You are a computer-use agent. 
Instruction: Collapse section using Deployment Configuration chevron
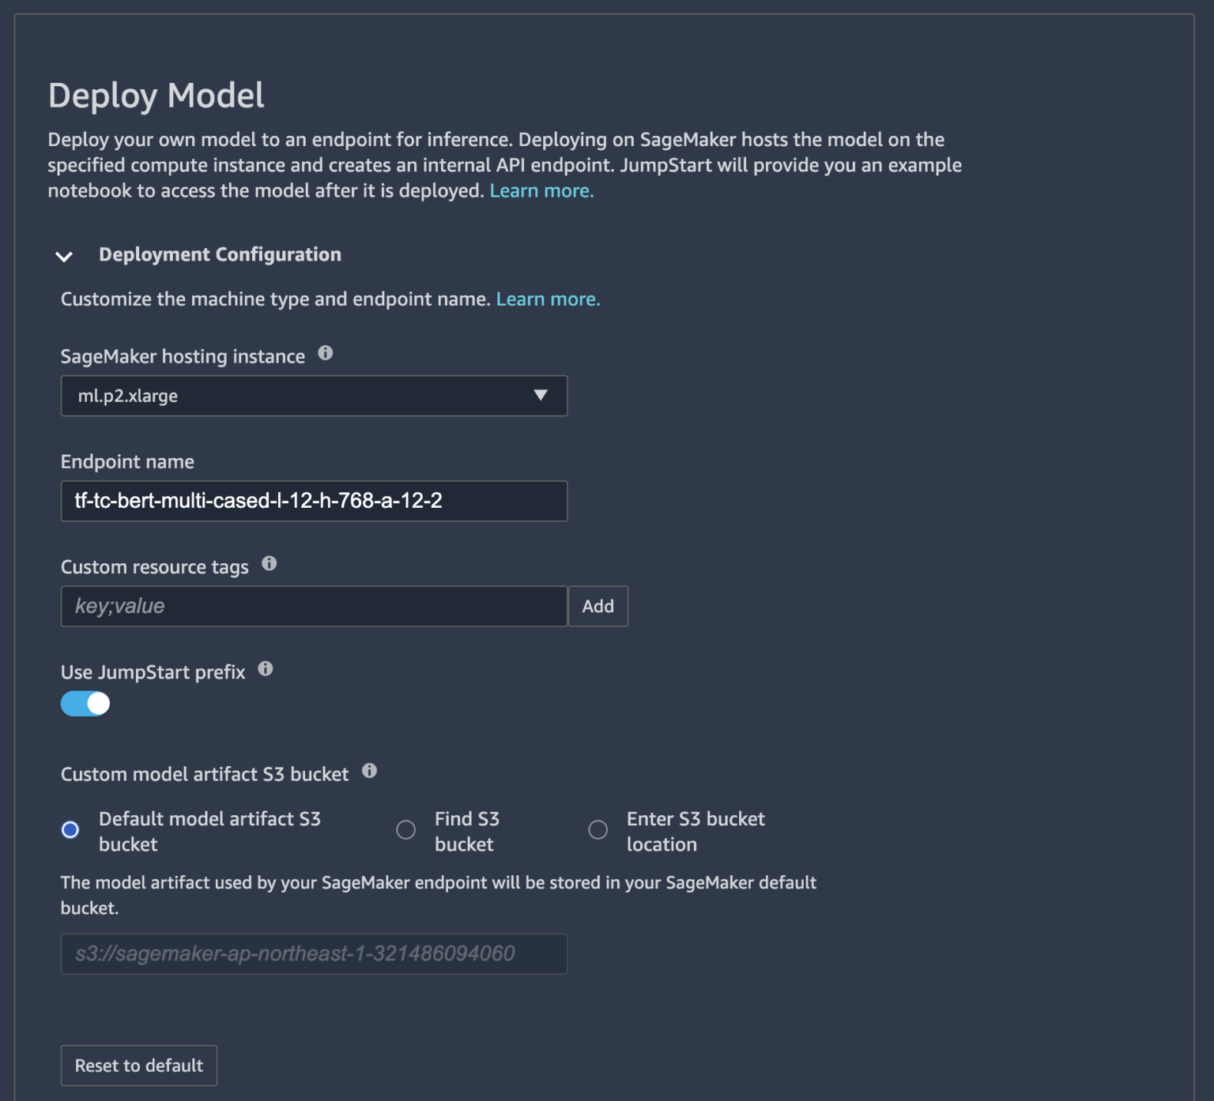(64, 256)
